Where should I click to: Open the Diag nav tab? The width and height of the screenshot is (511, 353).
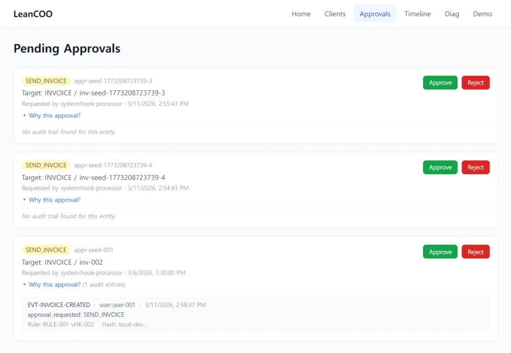(x=452, y=14)
